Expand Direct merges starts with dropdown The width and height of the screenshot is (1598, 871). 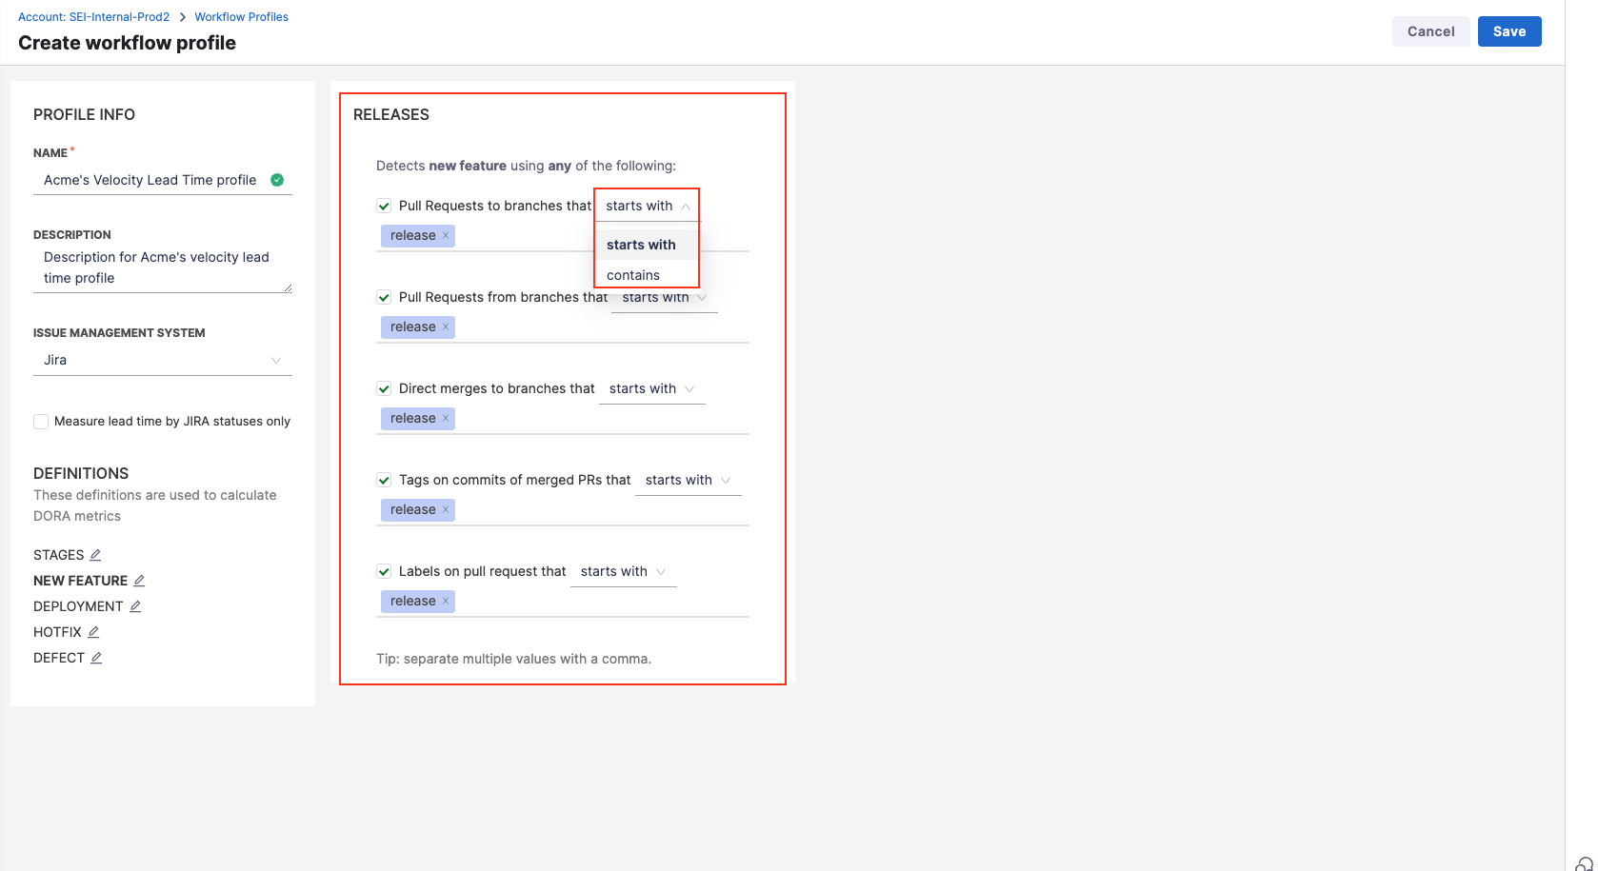click(651, 388)
